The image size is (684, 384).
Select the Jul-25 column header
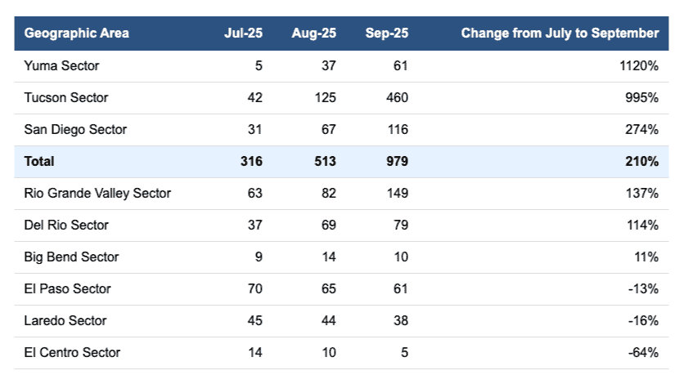(243, 33)
